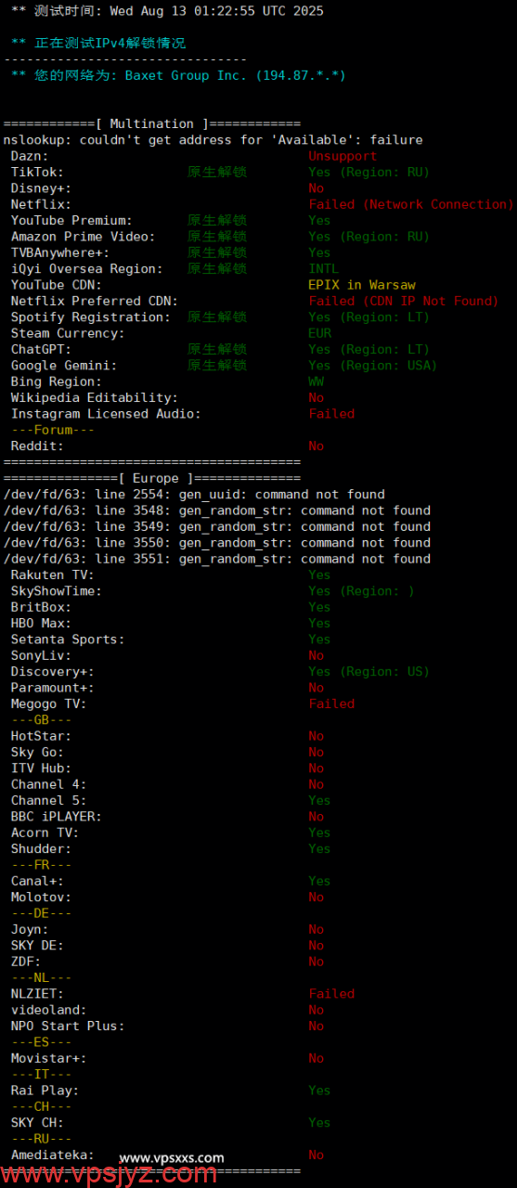Select the 'INTL' result for iQyi
The width and height of the screenshot is (517, 1188).
[x=324, y=268]
